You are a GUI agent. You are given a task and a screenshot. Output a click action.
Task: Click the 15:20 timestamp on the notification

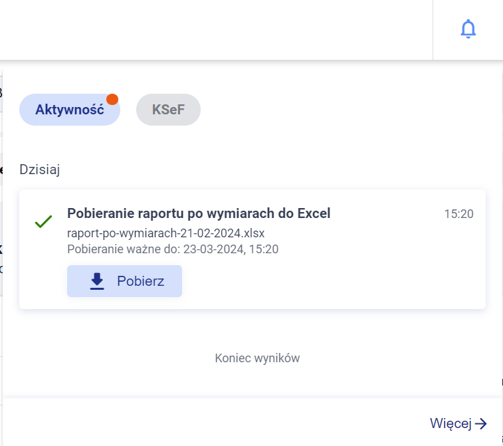[458, 214]
